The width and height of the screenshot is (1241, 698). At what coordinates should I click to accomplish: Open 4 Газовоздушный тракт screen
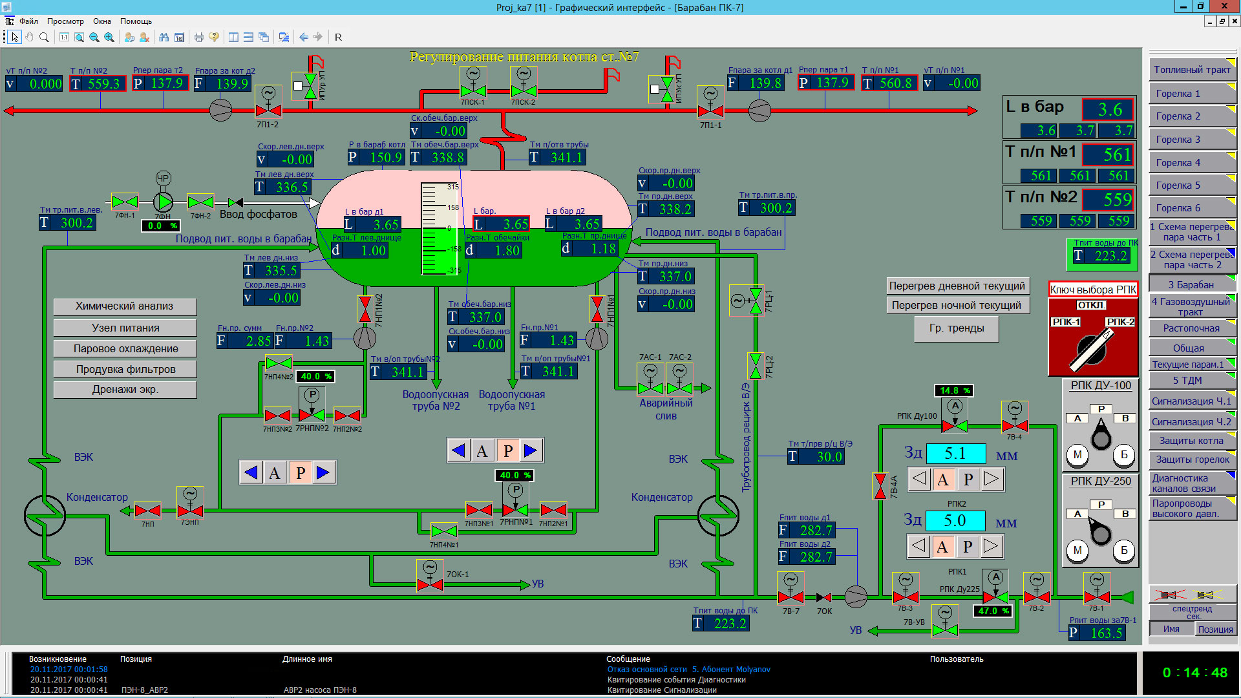pyautogui.click(x=1193, y=306)
